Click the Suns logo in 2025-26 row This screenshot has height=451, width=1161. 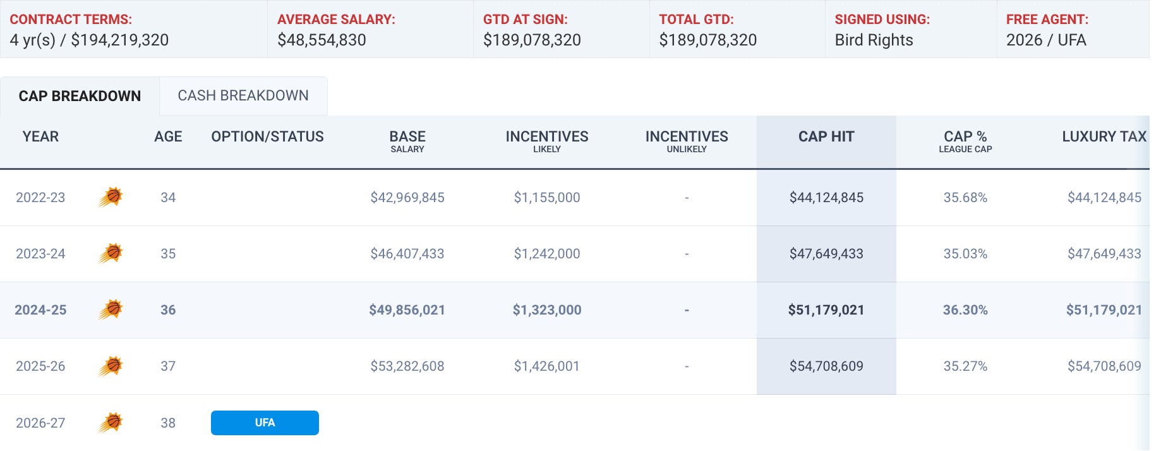coord(111,366)
